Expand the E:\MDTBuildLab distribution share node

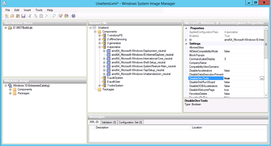6,28
